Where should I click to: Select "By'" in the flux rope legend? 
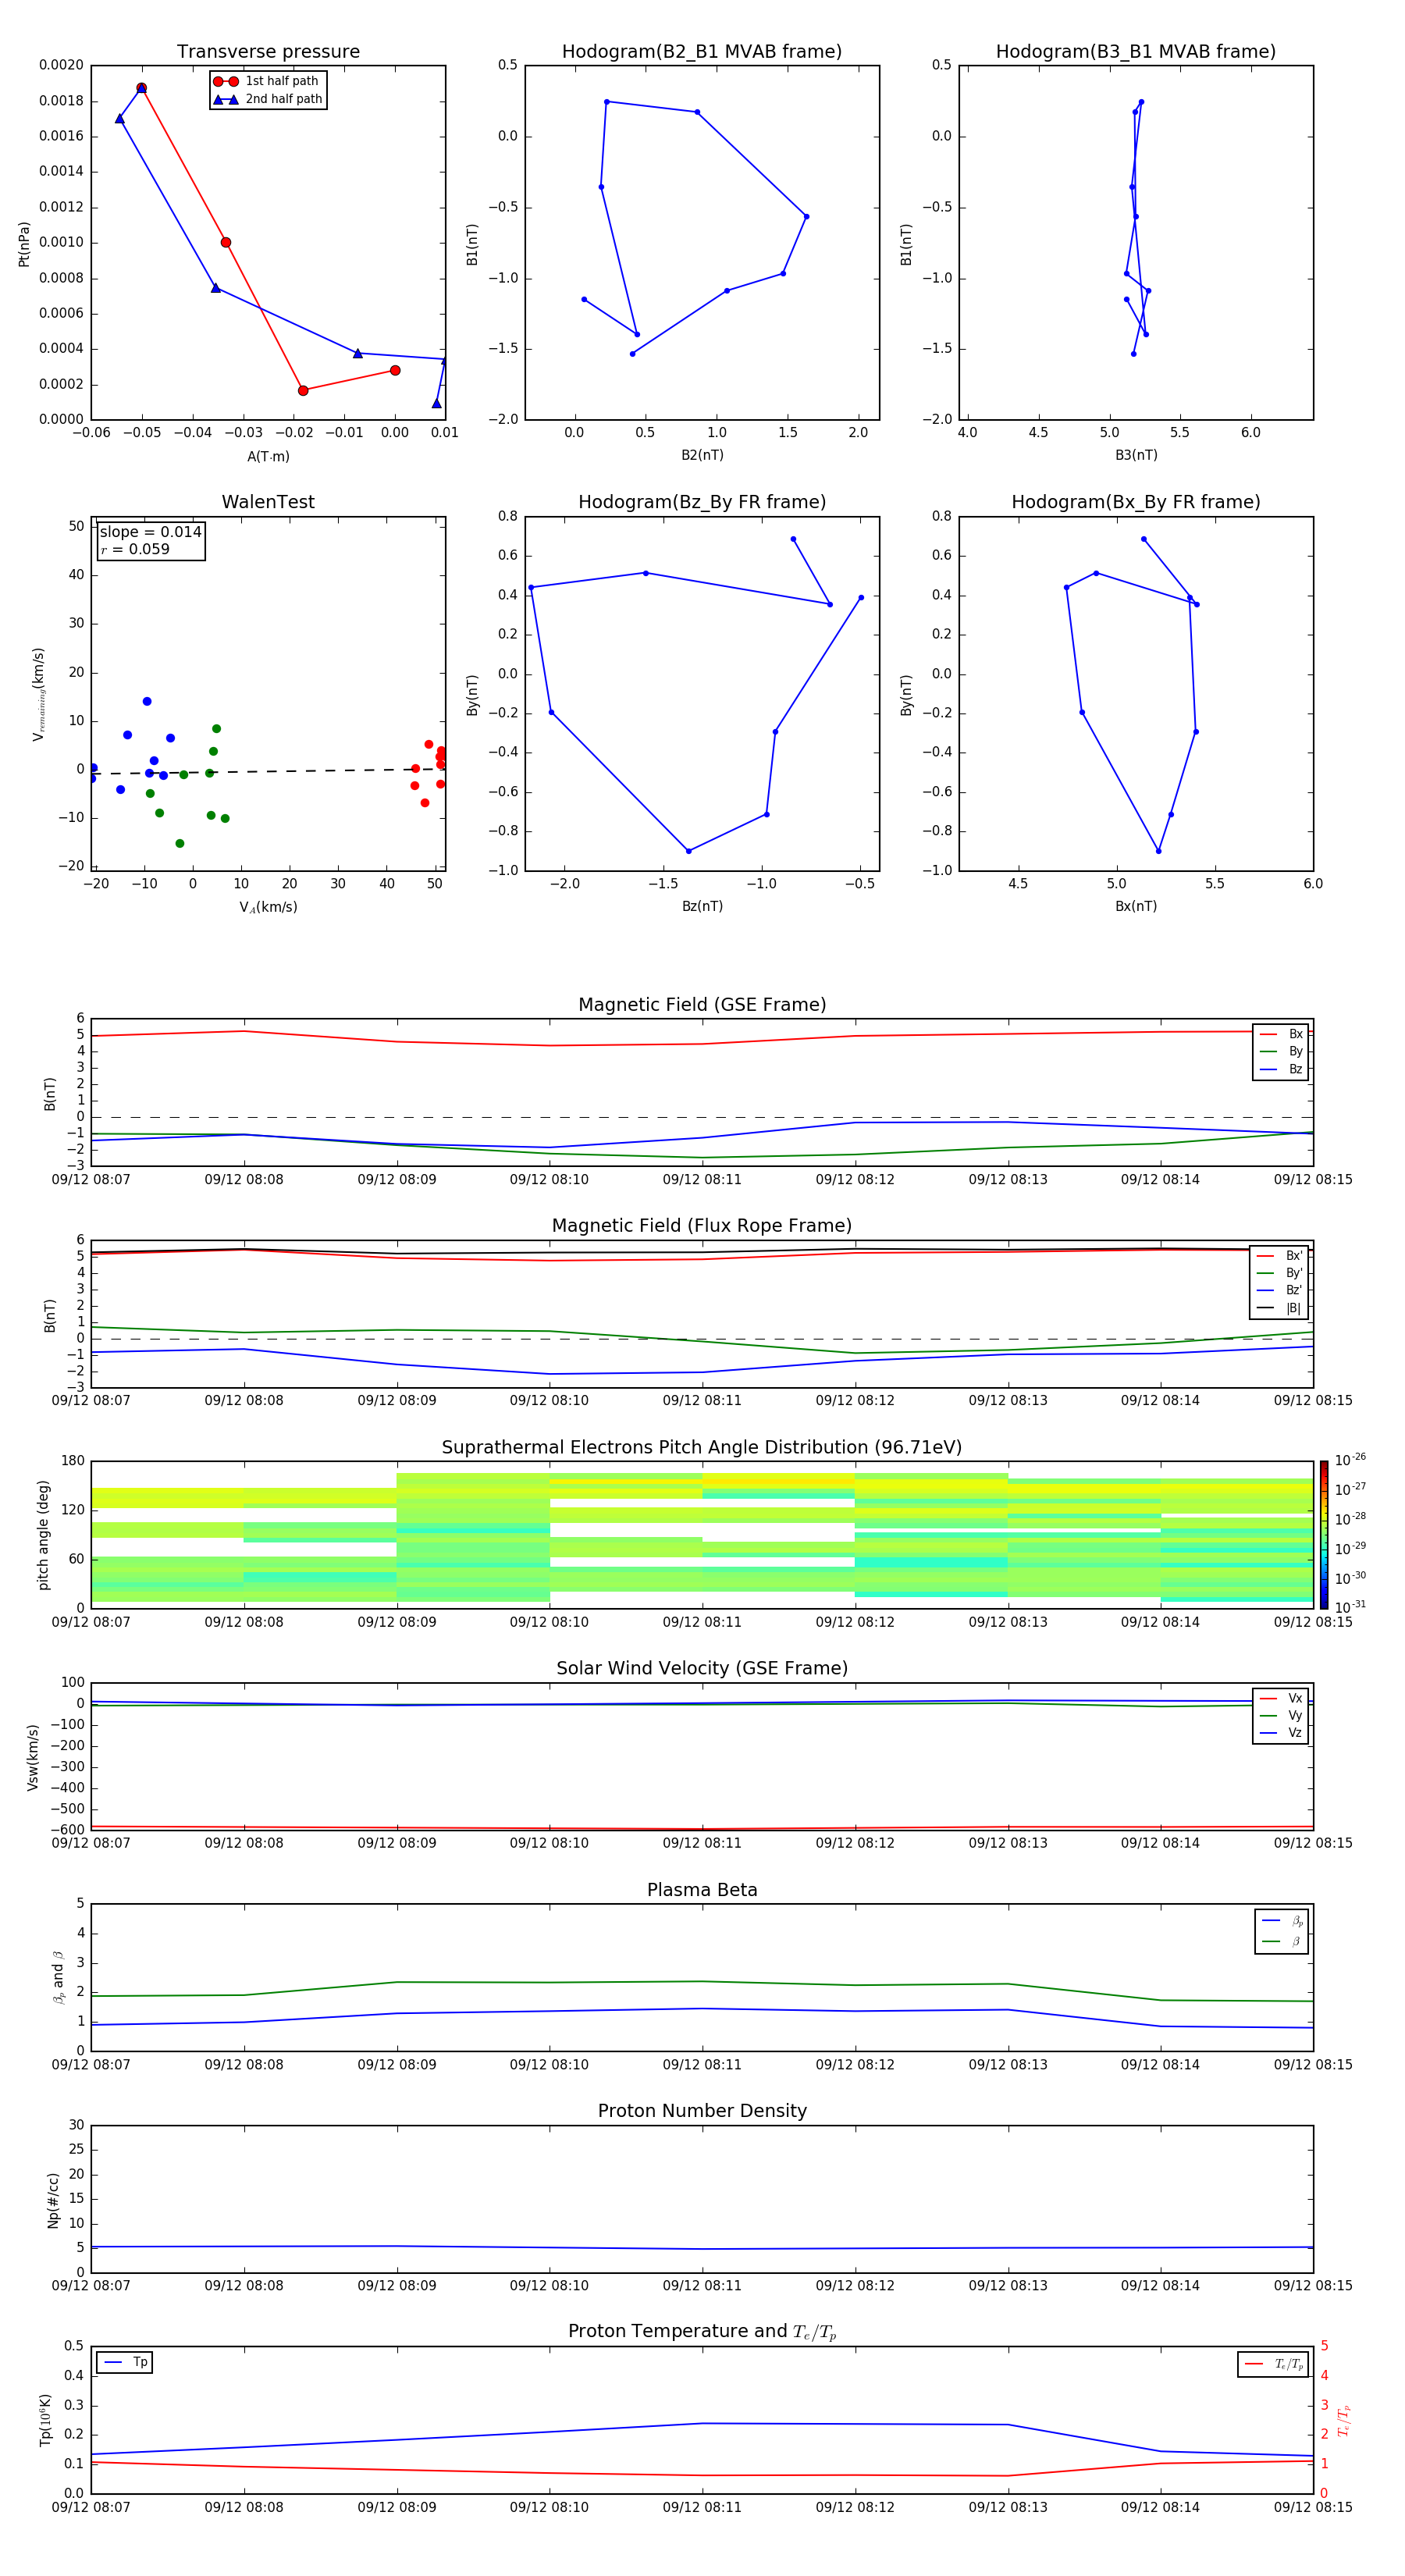coord(1279,1273)
